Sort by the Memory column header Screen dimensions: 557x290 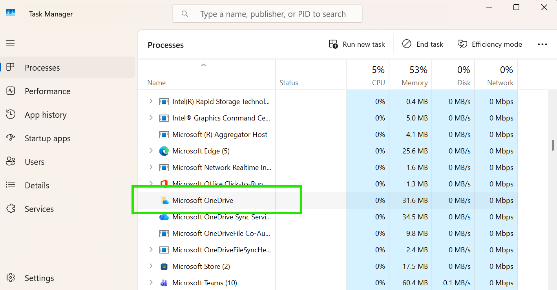click(x=411, y=75)
